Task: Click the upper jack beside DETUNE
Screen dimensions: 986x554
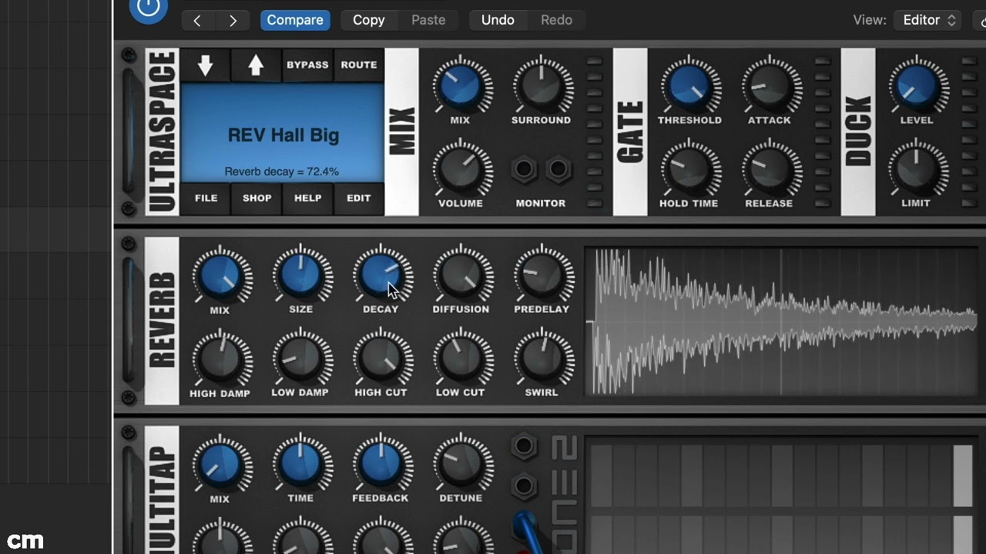Action: 524,446
